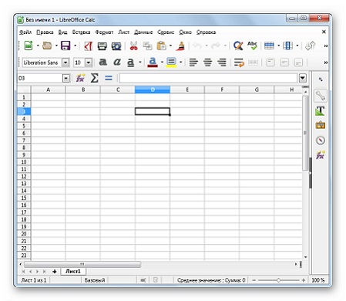Select the Clone Formatting paintbrush

pos(180,46)
